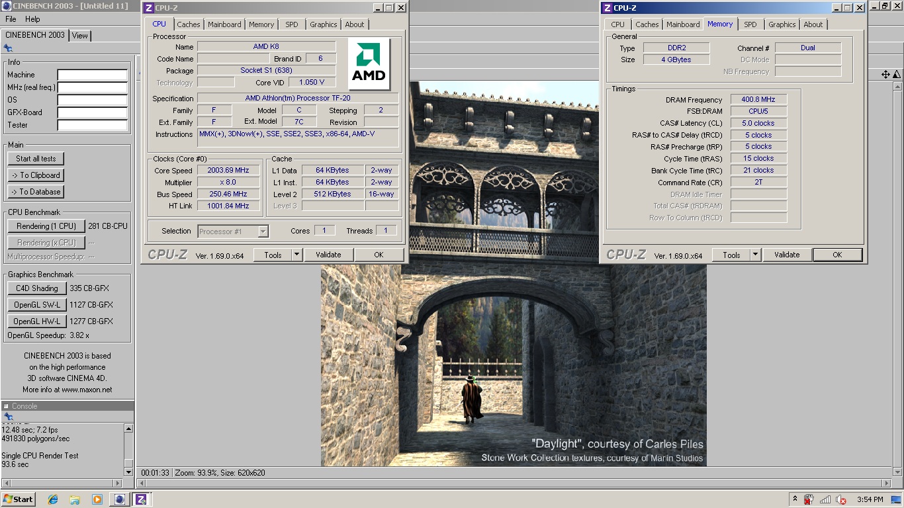
Task: Click the CPU-Z logo icon in Memory window title bar
Action: click(x=607, y=8)
